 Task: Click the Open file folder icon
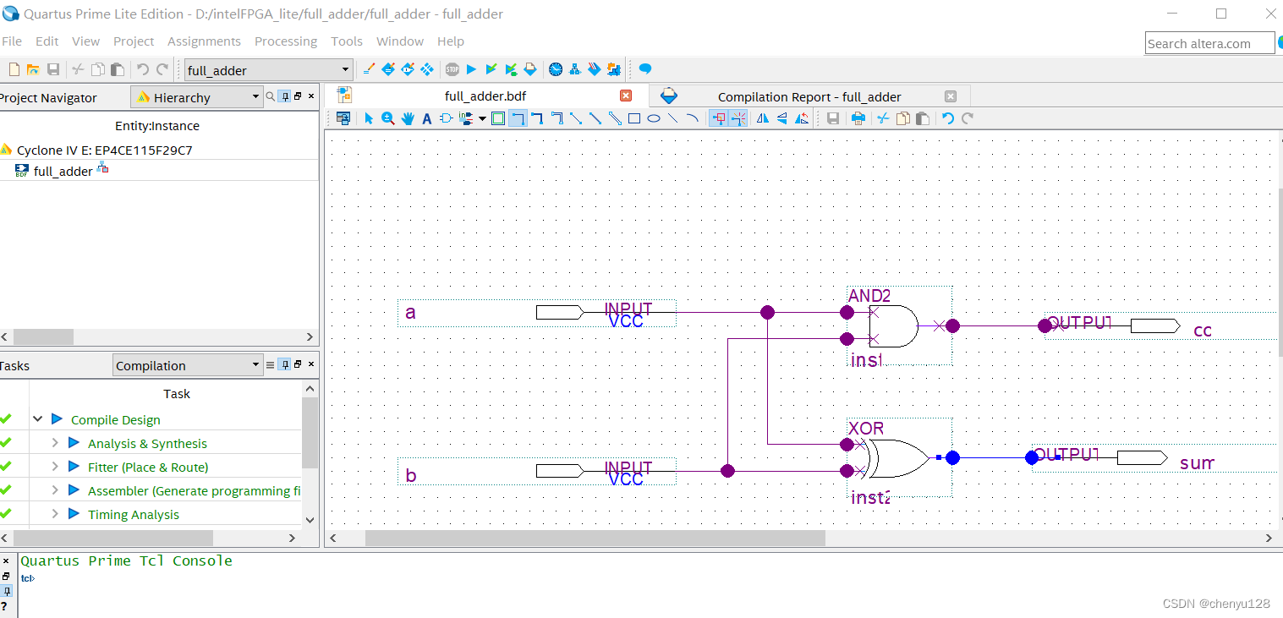click(x=33, y=69)
